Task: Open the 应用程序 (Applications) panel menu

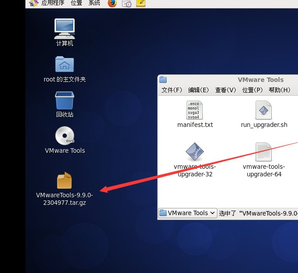Action: coord(53,3)
